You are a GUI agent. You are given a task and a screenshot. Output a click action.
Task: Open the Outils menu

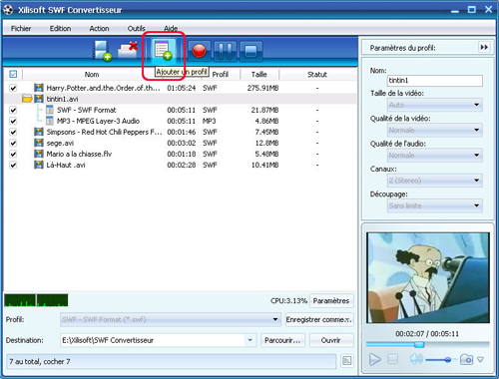tap(137, 28)
